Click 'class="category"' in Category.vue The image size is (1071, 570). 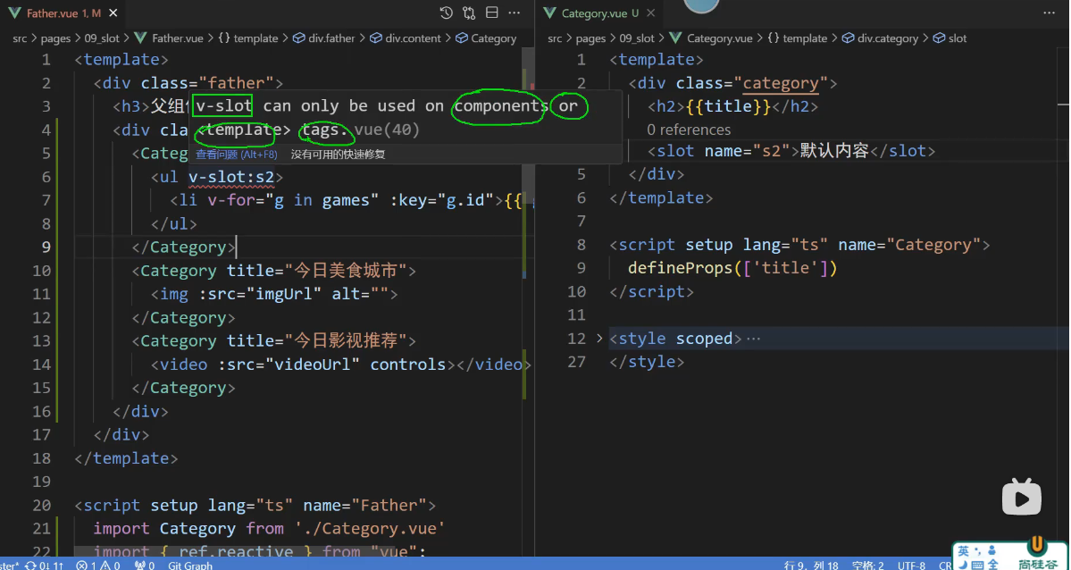[x=751, y=83]
